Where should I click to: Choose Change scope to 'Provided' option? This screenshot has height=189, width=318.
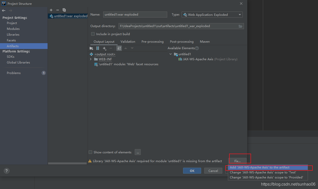[268, 177]
